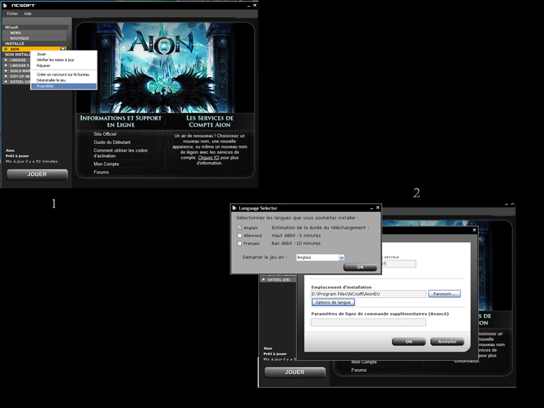The width and height of the screenshot is (544, 408).
Task: Choose Désinstaller le jeu
Action: point(51,80)
